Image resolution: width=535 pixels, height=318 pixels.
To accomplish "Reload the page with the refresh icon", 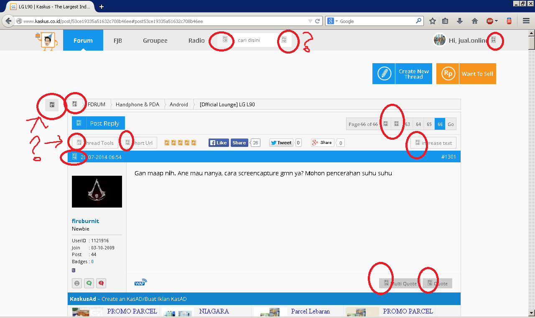I will click(x=318, y=21).
